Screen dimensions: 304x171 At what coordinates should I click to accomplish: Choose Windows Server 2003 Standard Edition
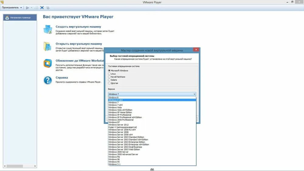[152, 137]
